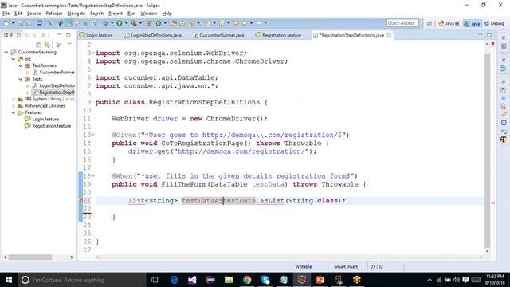Switch to Java EE perspective

(449, 23)
